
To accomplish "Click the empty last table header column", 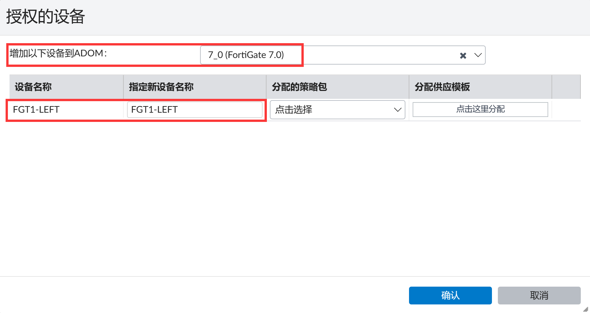I will pos(566,87).
